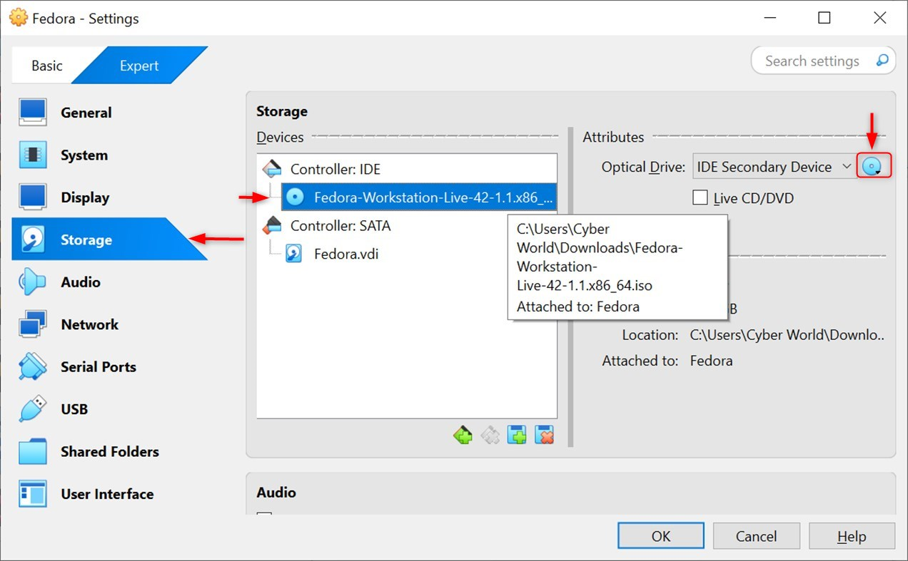The image size is (908, 561).
Task: Switch to the Basic tab
Action: 47,66
